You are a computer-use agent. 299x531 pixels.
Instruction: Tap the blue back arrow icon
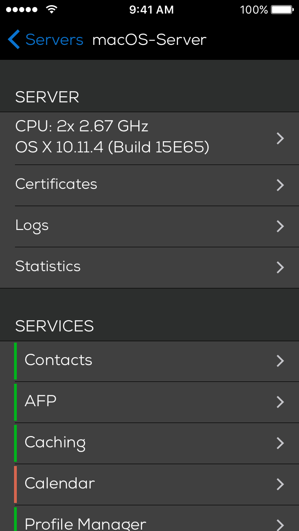pos(14,40)
